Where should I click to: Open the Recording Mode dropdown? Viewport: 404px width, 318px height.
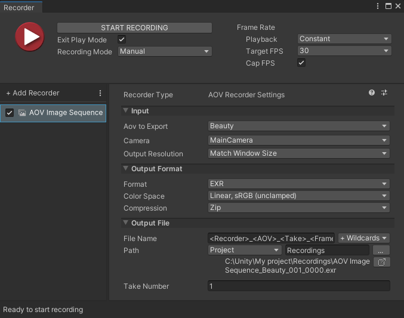coord(165,51)
